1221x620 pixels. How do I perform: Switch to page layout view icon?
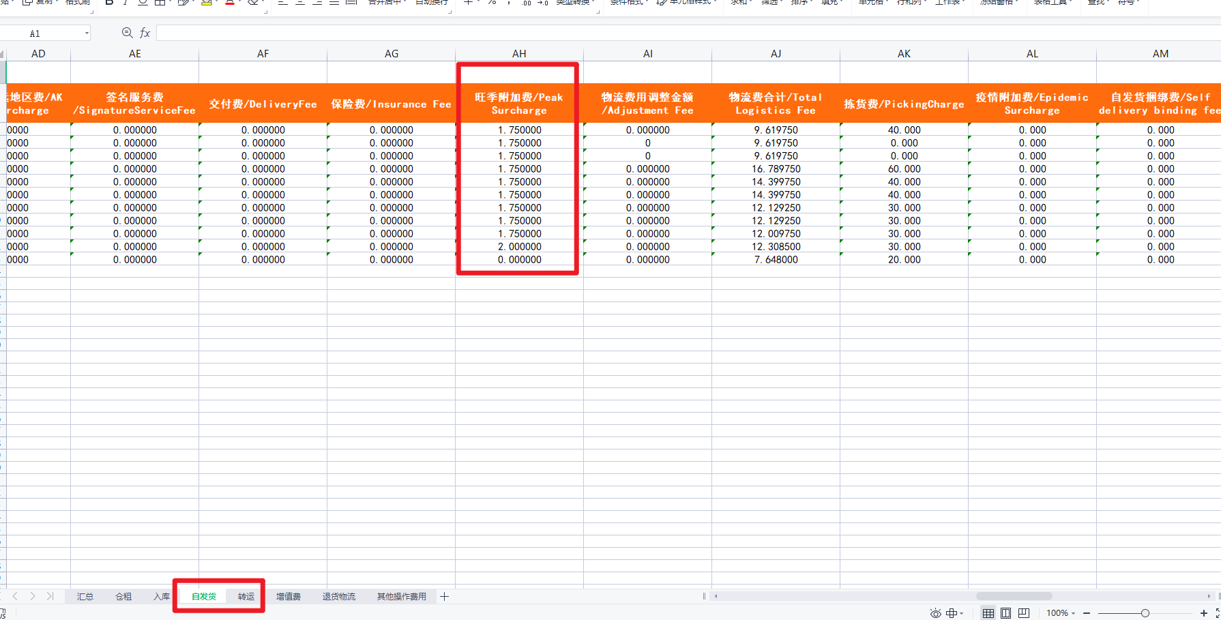[x=1005, y=613]
